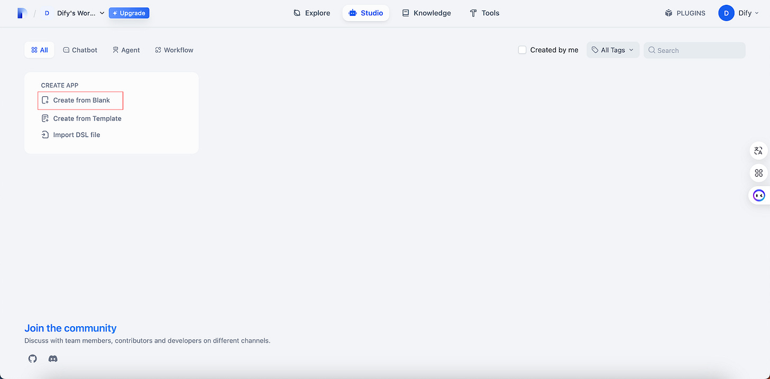Open the Discord community link icon
Viewport: 770px width, 379px height.
pyautogui.click(x=53, y=359)
